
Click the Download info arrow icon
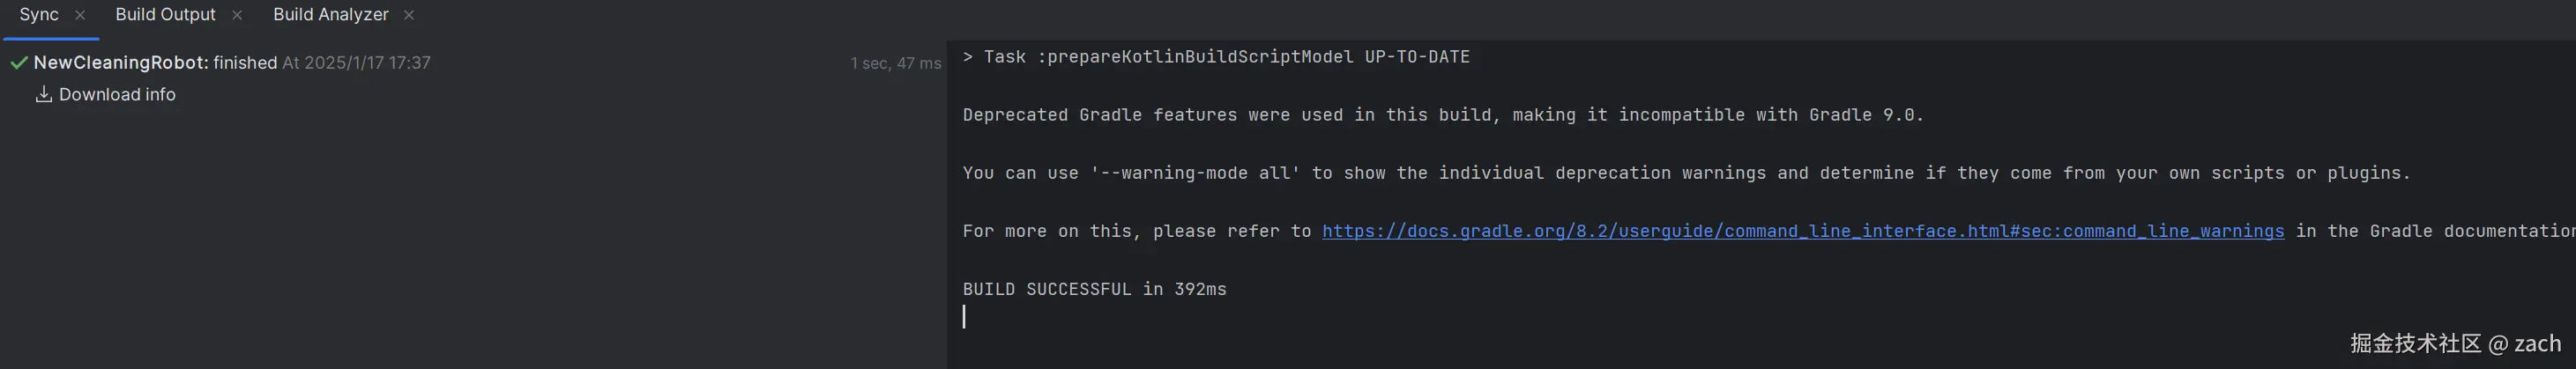click(x=44, y=94)
